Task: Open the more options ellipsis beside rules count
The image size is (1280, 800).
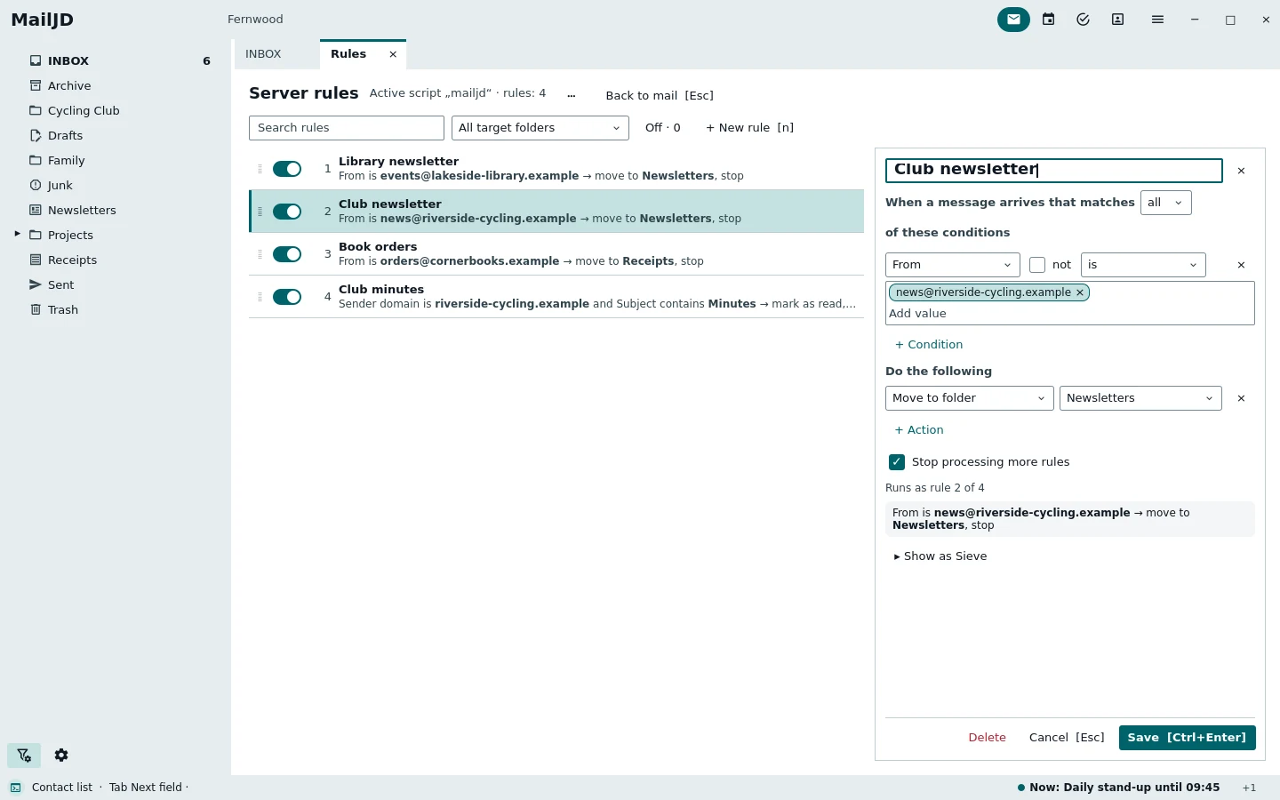Action: pyautogui.click(x=571, y=95)
